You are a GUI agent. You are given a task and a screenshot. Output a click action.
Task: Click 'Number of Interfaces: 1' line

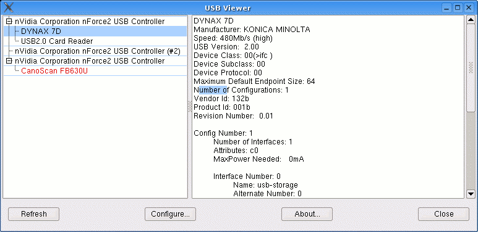pyautogui.click(x=253, y=142)
